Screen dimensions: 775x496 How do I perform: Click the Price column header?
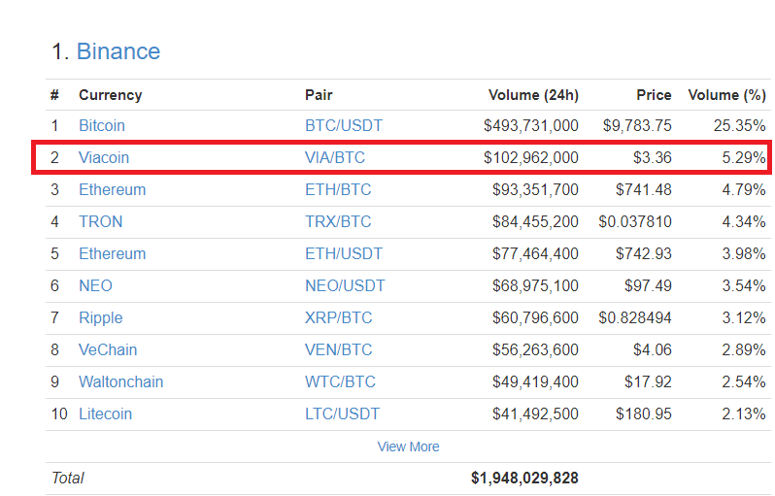654,95
